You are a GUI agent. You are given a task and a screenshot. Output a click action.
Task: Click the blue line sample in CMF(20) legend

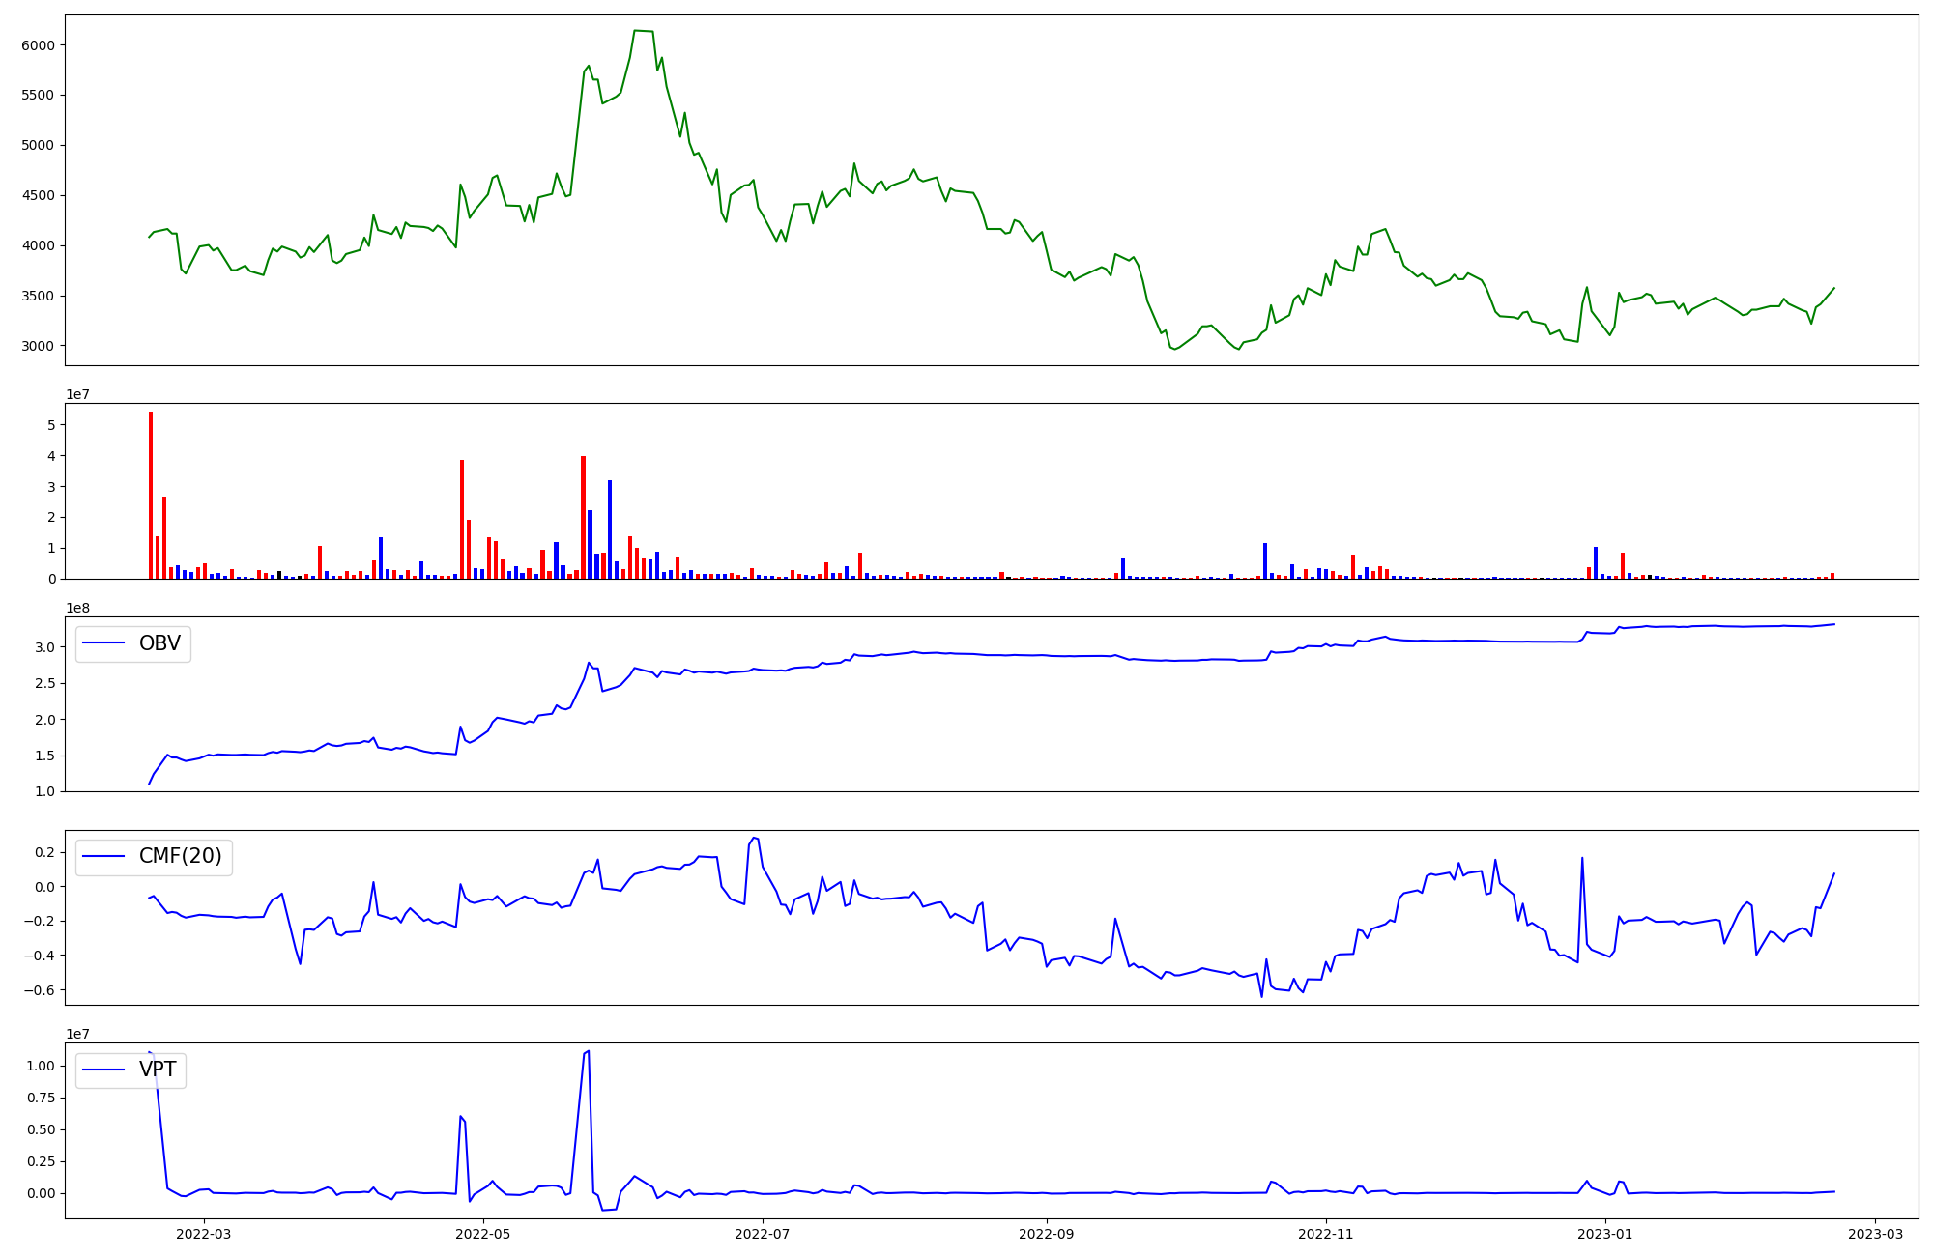tap(104, 857)
